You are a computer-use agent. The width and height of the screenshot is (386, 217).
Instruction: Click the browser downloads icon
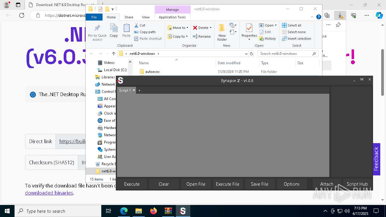[x=340, y=15]
